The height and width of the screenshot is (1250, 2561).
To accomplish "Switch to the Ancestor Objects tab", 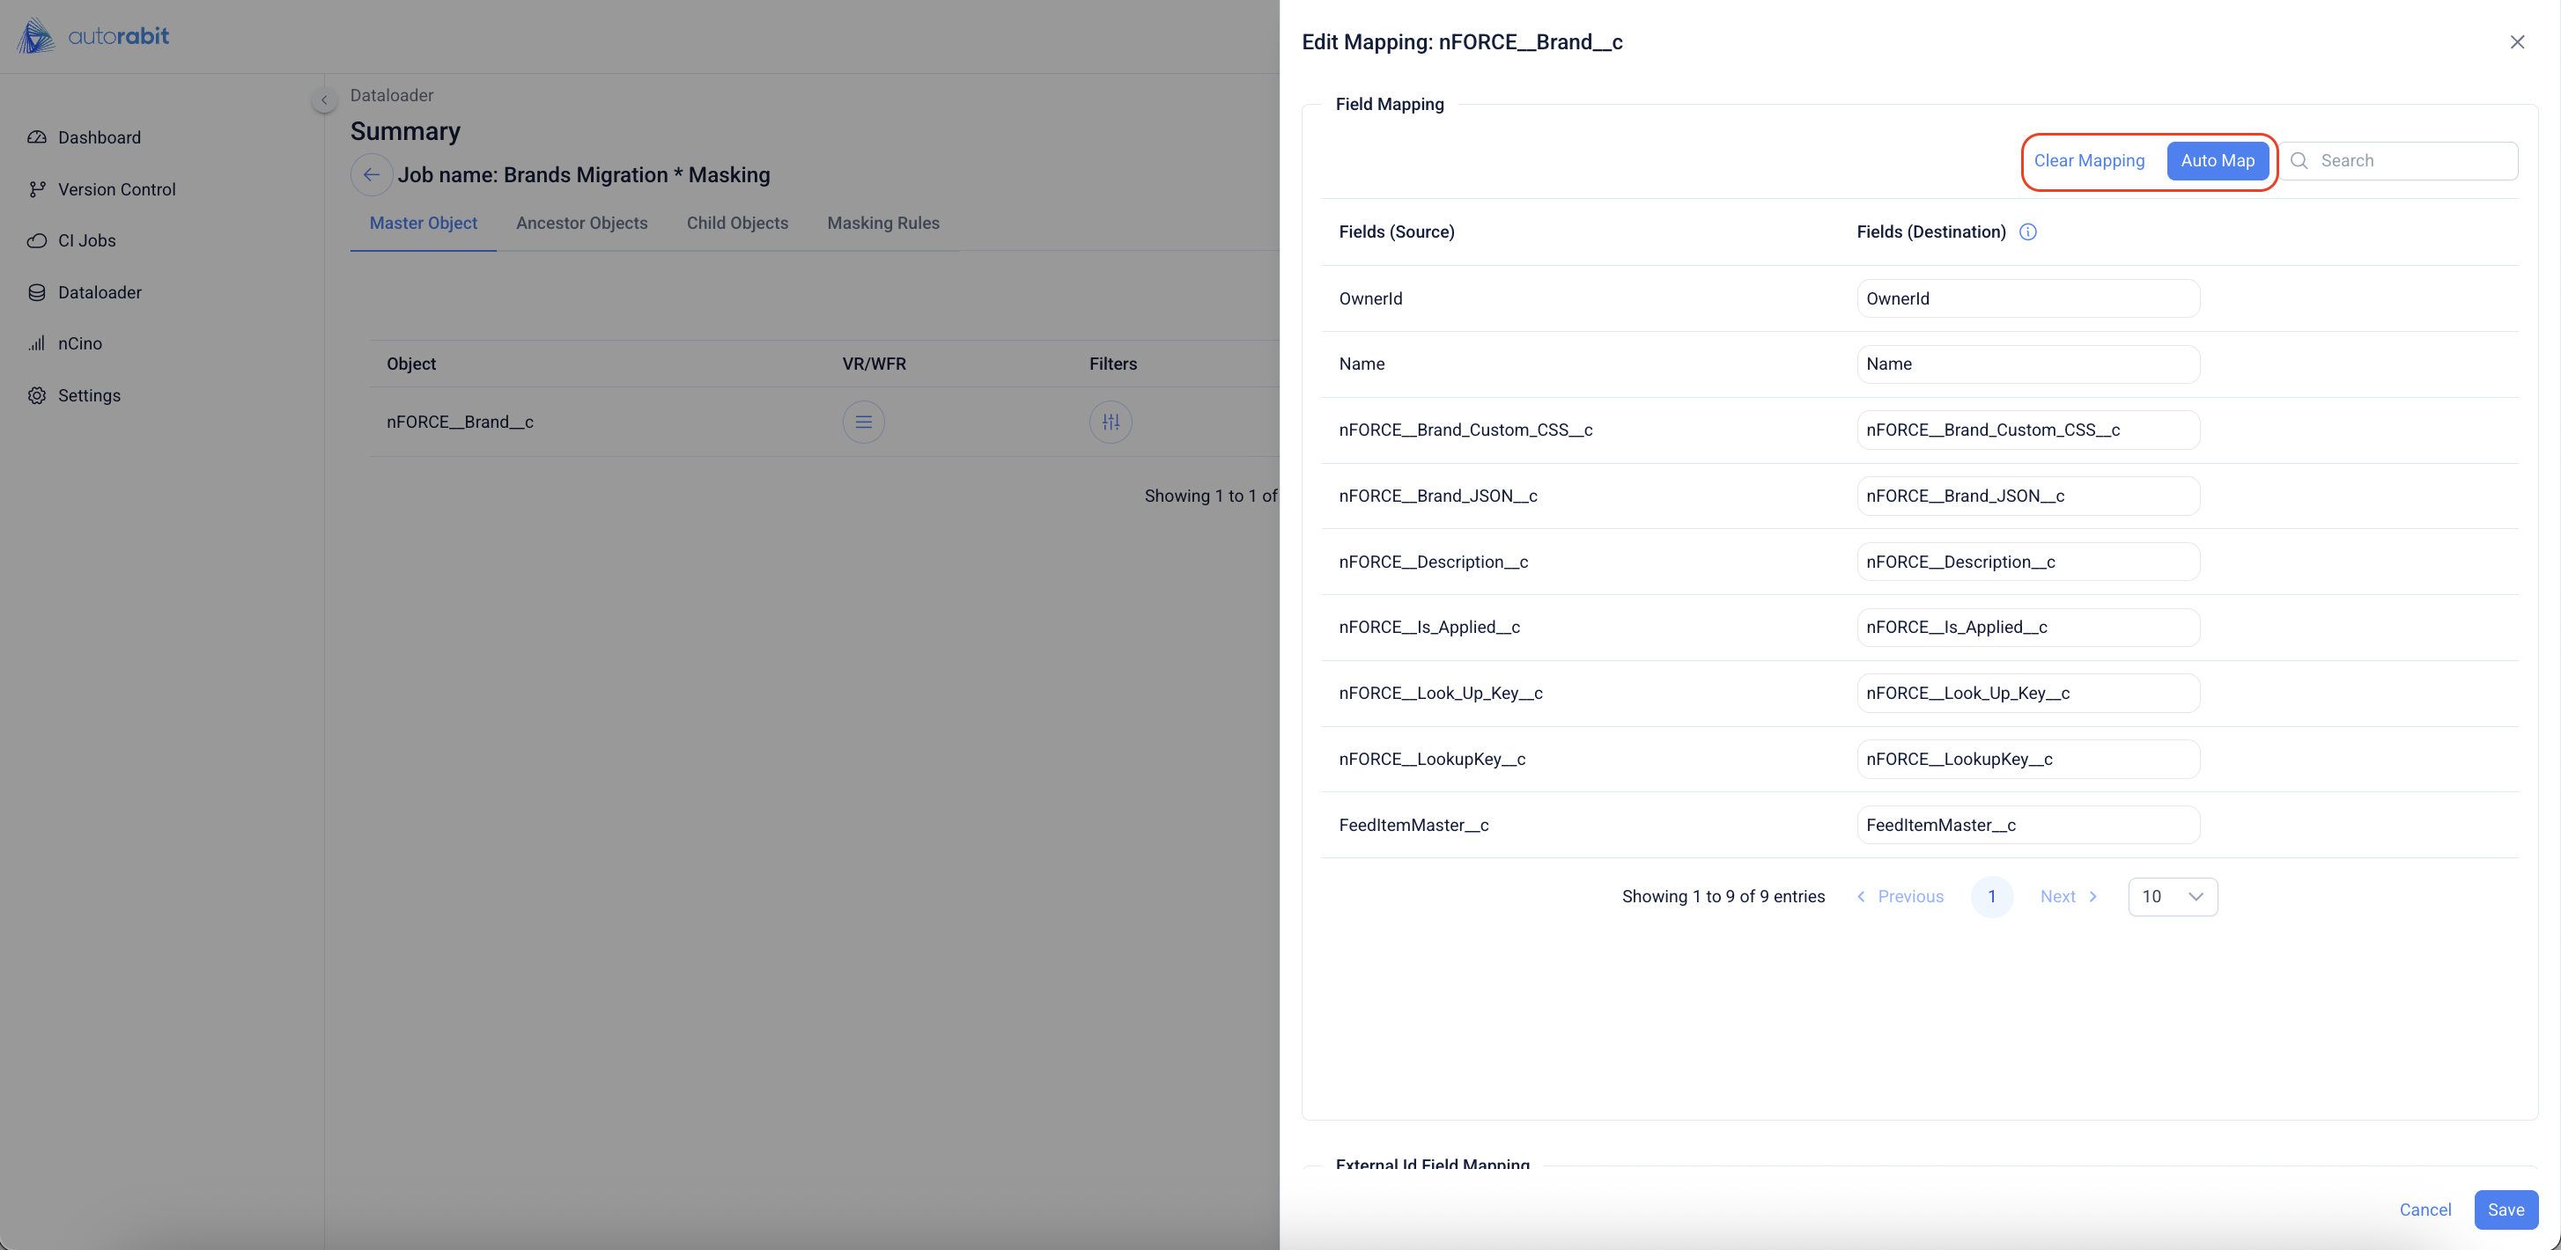I will pos(581,224).
